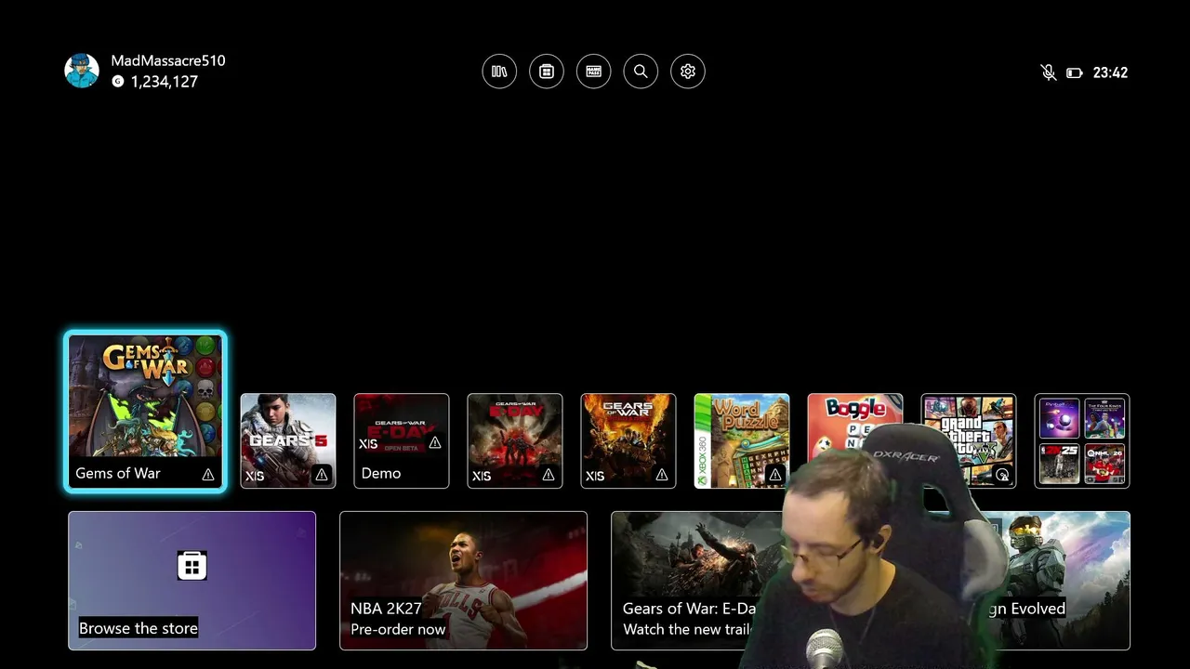The width and height of the screenshot is (1190, 669).
Task: Open the Gears of War E-Day Demo tile
Action: pyautogui.click(x=402, y=440)
